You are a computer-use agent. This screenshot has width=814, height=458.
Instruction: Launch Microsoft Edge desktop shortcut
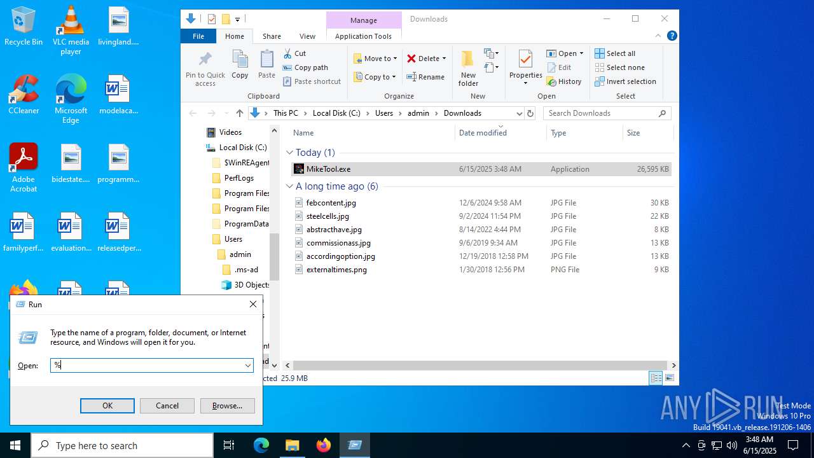(71, 99)
